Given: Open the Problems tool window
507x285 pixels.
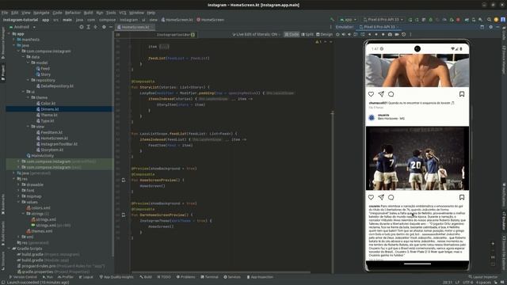Looking at the screenshot, I should [x=186, y=277].
